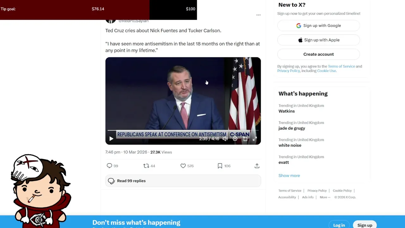405x228 pixels.
Task: Open video settings gear icon
Action: coord(235,139)
